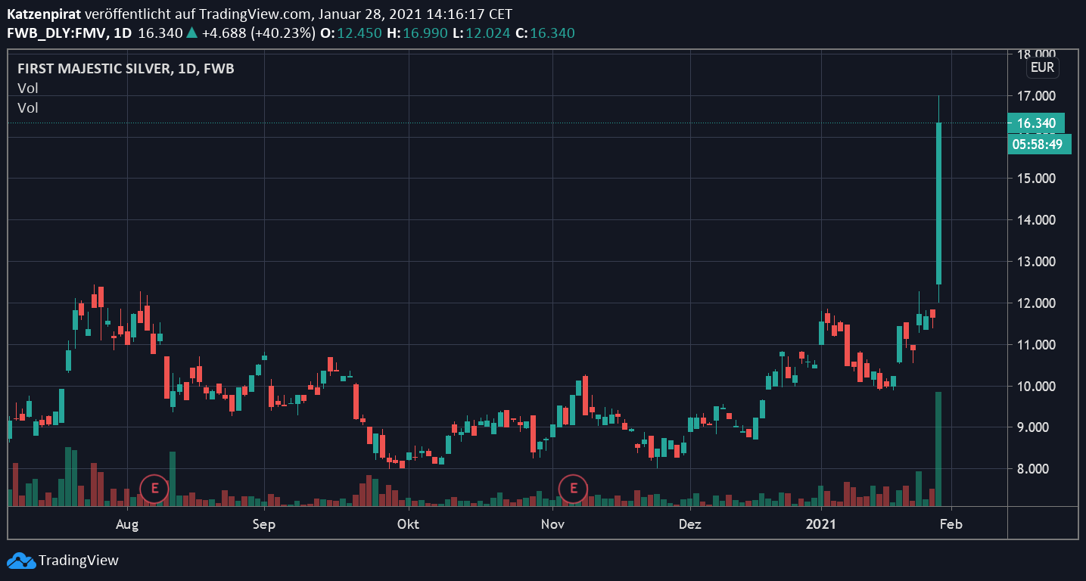Click the 2021 label on time axis

tap(820, 524)
